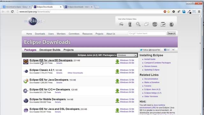The image size is (204, 115).
Task: Open the Known Issues link
Action: 151,66
